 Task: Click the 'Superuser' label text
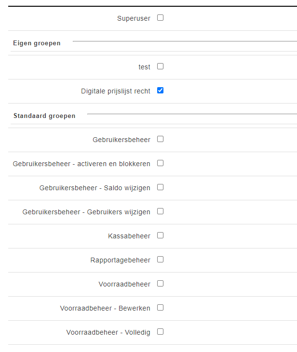click(134, 19)
